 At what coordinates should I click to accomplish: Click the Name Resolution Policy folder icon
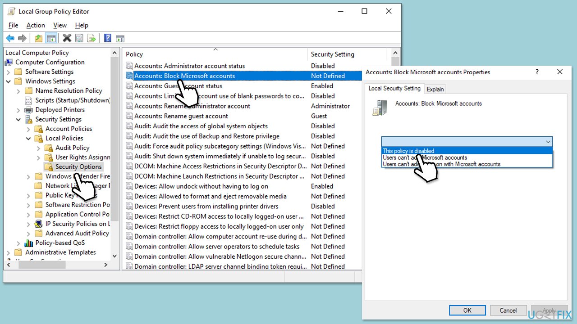pos(29,91)
